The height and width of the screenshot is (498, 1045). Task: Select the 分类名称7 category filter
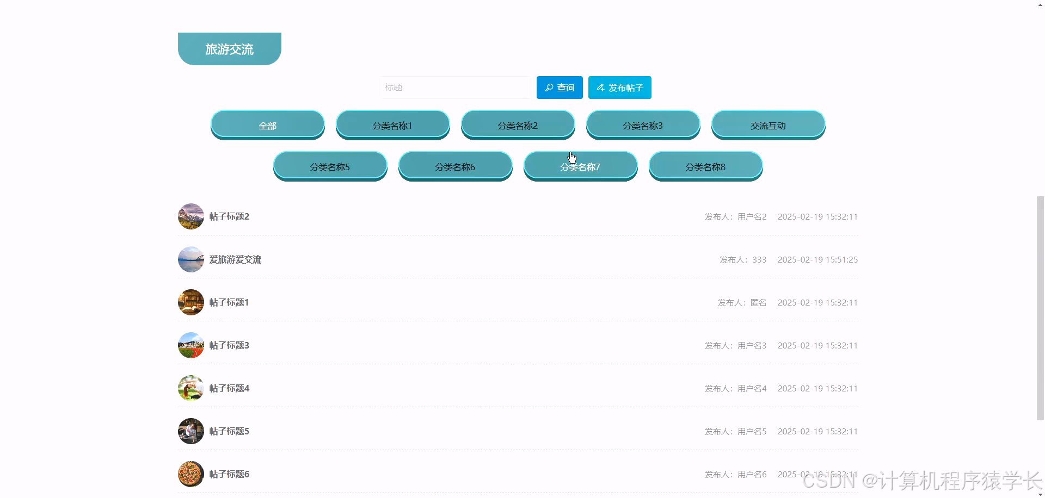point(581,166)
